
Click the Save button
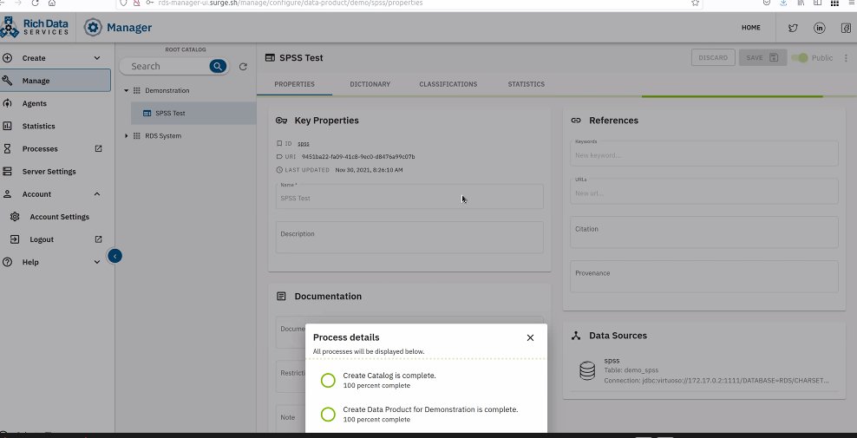click(x=762, y=57)
